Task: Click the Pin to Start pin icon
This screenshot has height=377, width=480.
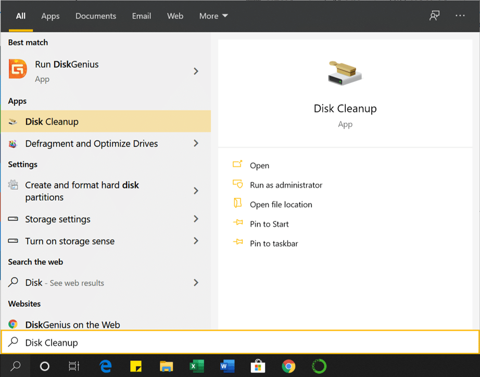Action: [x=238, y=222]
